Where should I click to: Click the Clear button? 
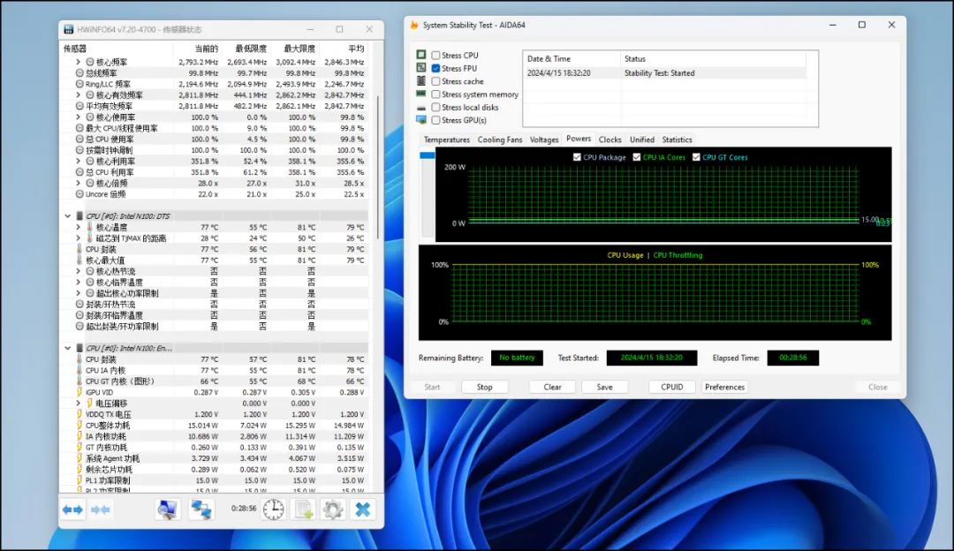(552, 387)
